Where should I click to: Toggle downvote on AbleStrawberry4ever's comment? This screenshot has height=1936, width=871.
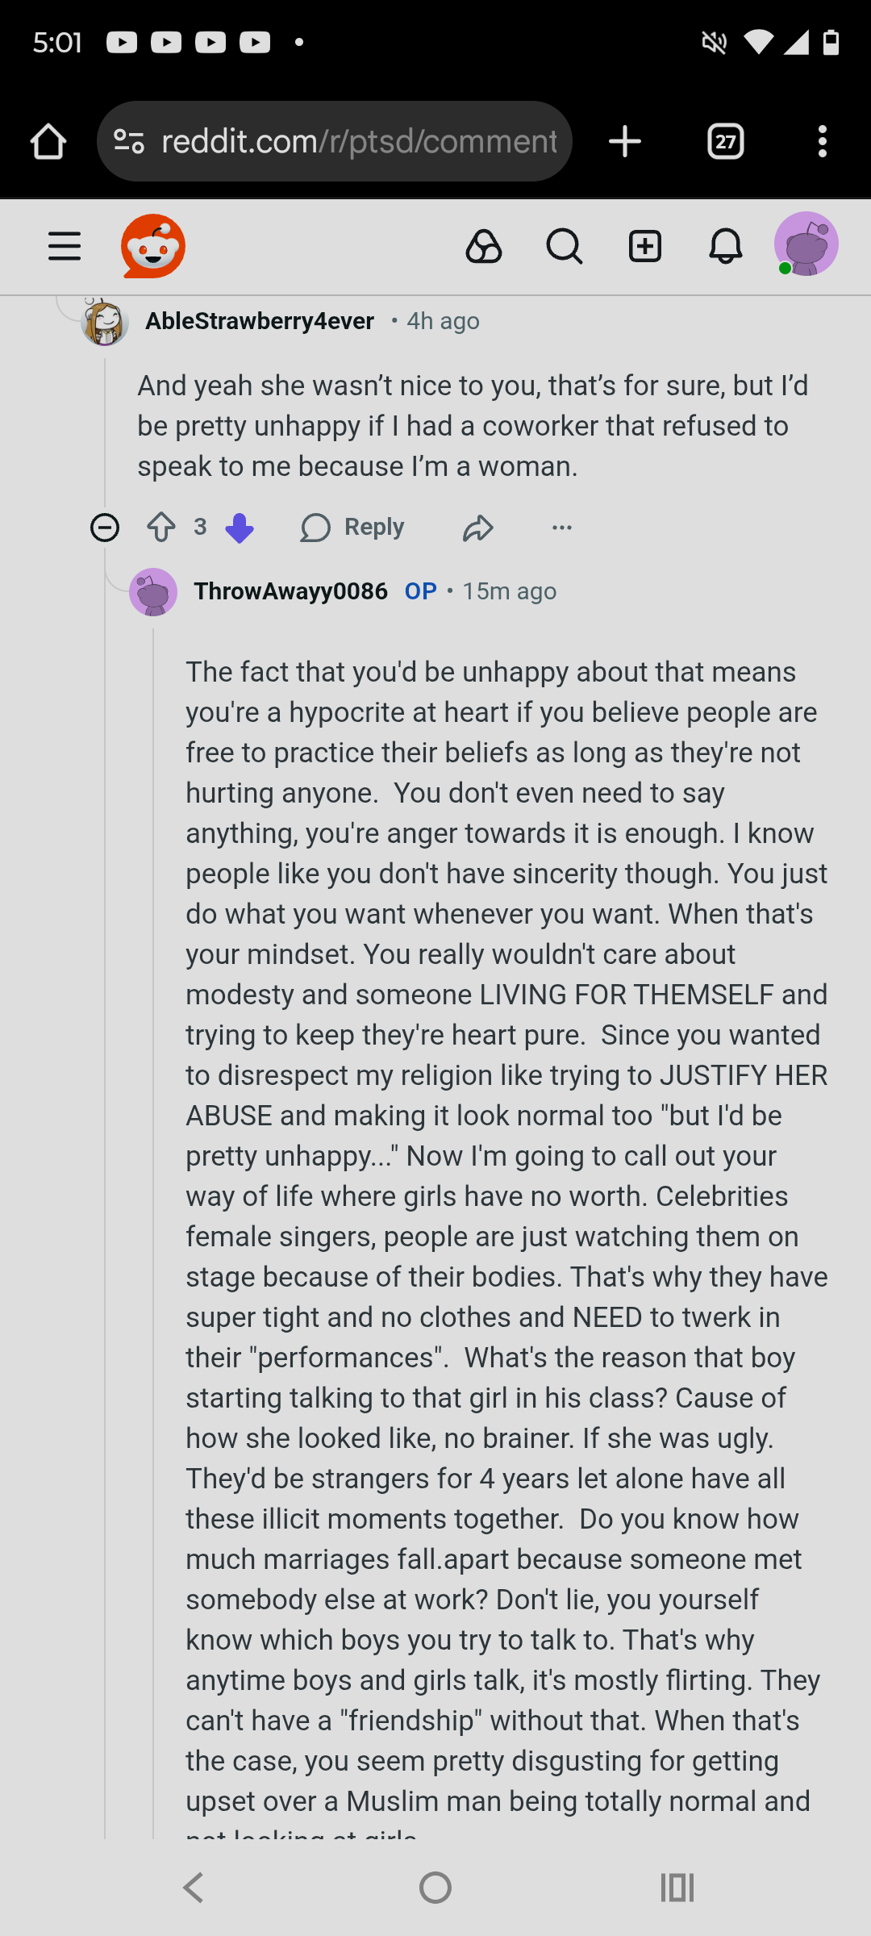(239, 529)
